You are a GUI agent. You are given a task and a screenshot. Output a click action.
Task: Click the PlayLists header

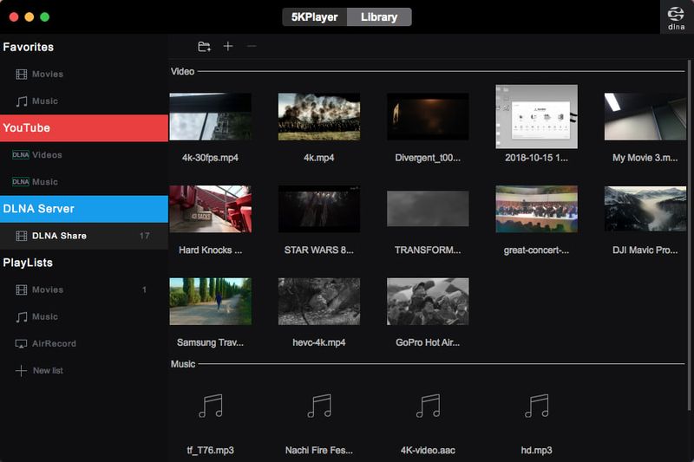pos(28,263)
